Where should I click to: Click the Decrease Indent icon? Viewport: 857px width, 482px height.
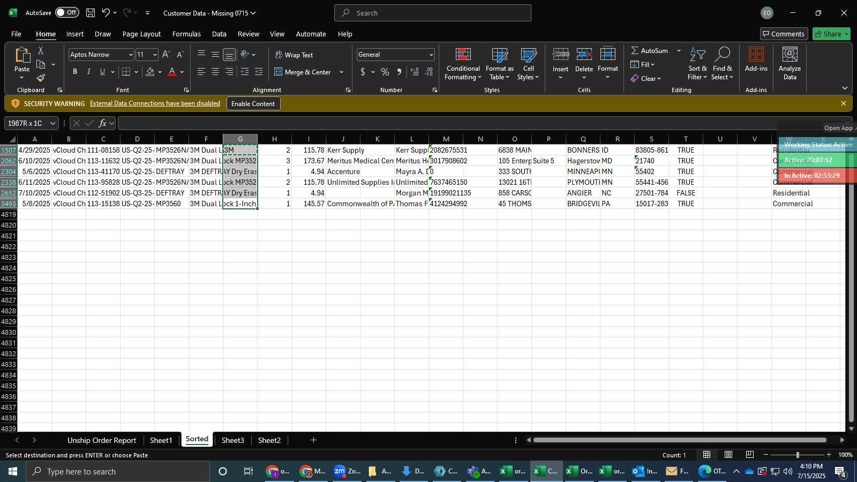click(x=245, y=72)
